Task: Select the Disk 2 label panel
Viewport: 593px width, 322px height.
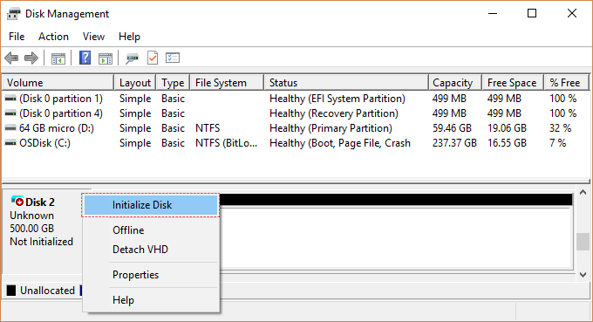Action: (x=43, y=231)
